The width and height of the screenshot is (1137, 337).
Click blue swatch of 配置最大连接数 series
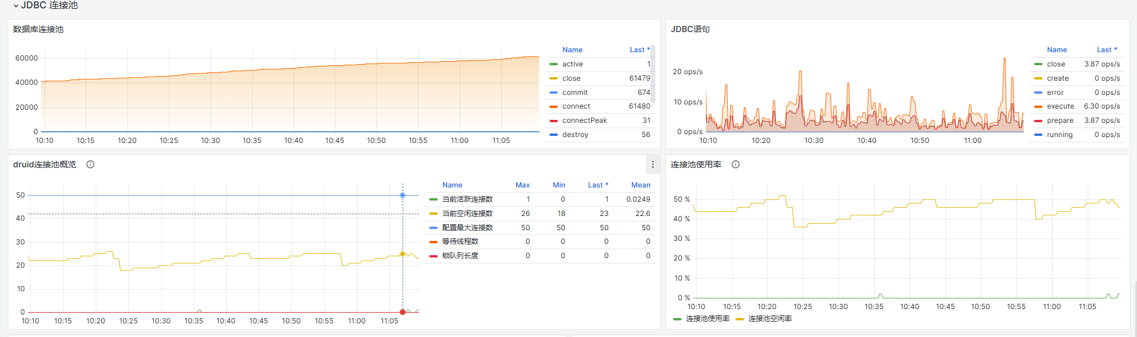click(x=434, y=228)
